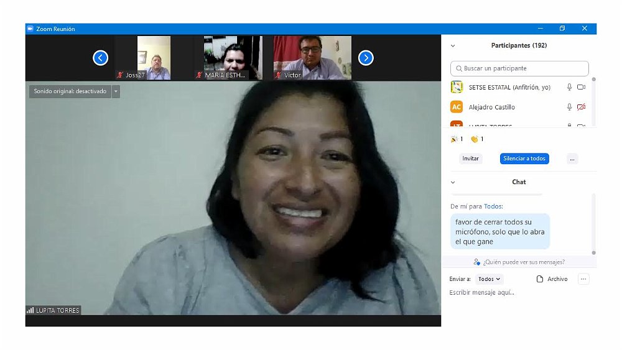The width and height of the screenshot is (622, 350).
Task: Click the clapping hands reaction counter
Action: pyautogui.click(x=477, y=139)
